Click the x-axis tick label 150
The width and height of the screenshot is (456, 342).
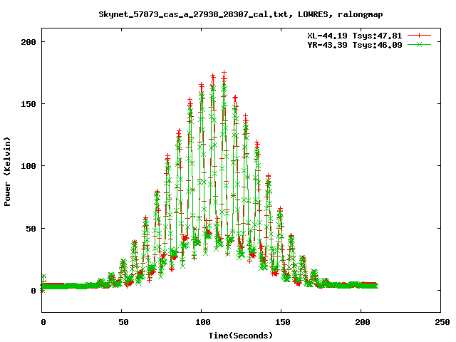[283, 322]
